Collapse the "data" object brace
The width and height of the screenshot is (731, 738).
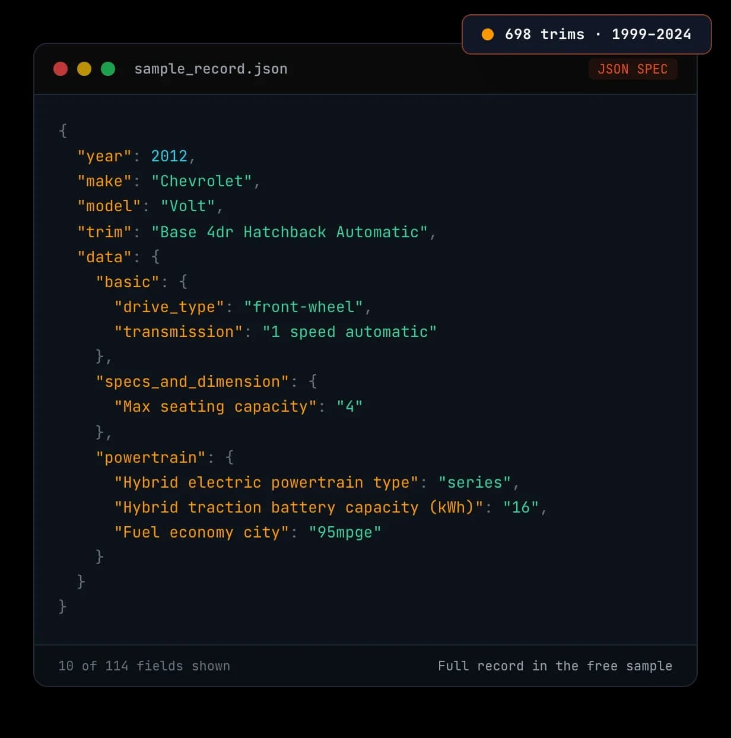point(155,257)
